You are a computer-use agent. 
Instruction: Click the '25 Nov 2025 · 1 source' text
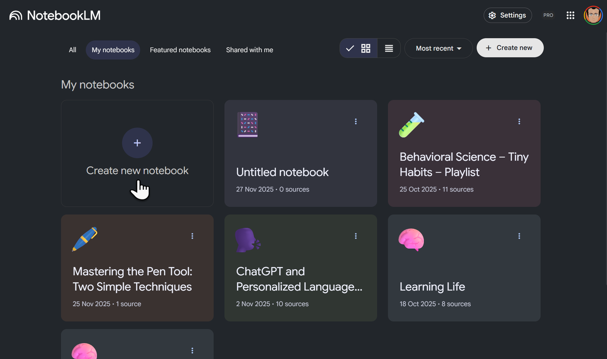tap(107, 304)
